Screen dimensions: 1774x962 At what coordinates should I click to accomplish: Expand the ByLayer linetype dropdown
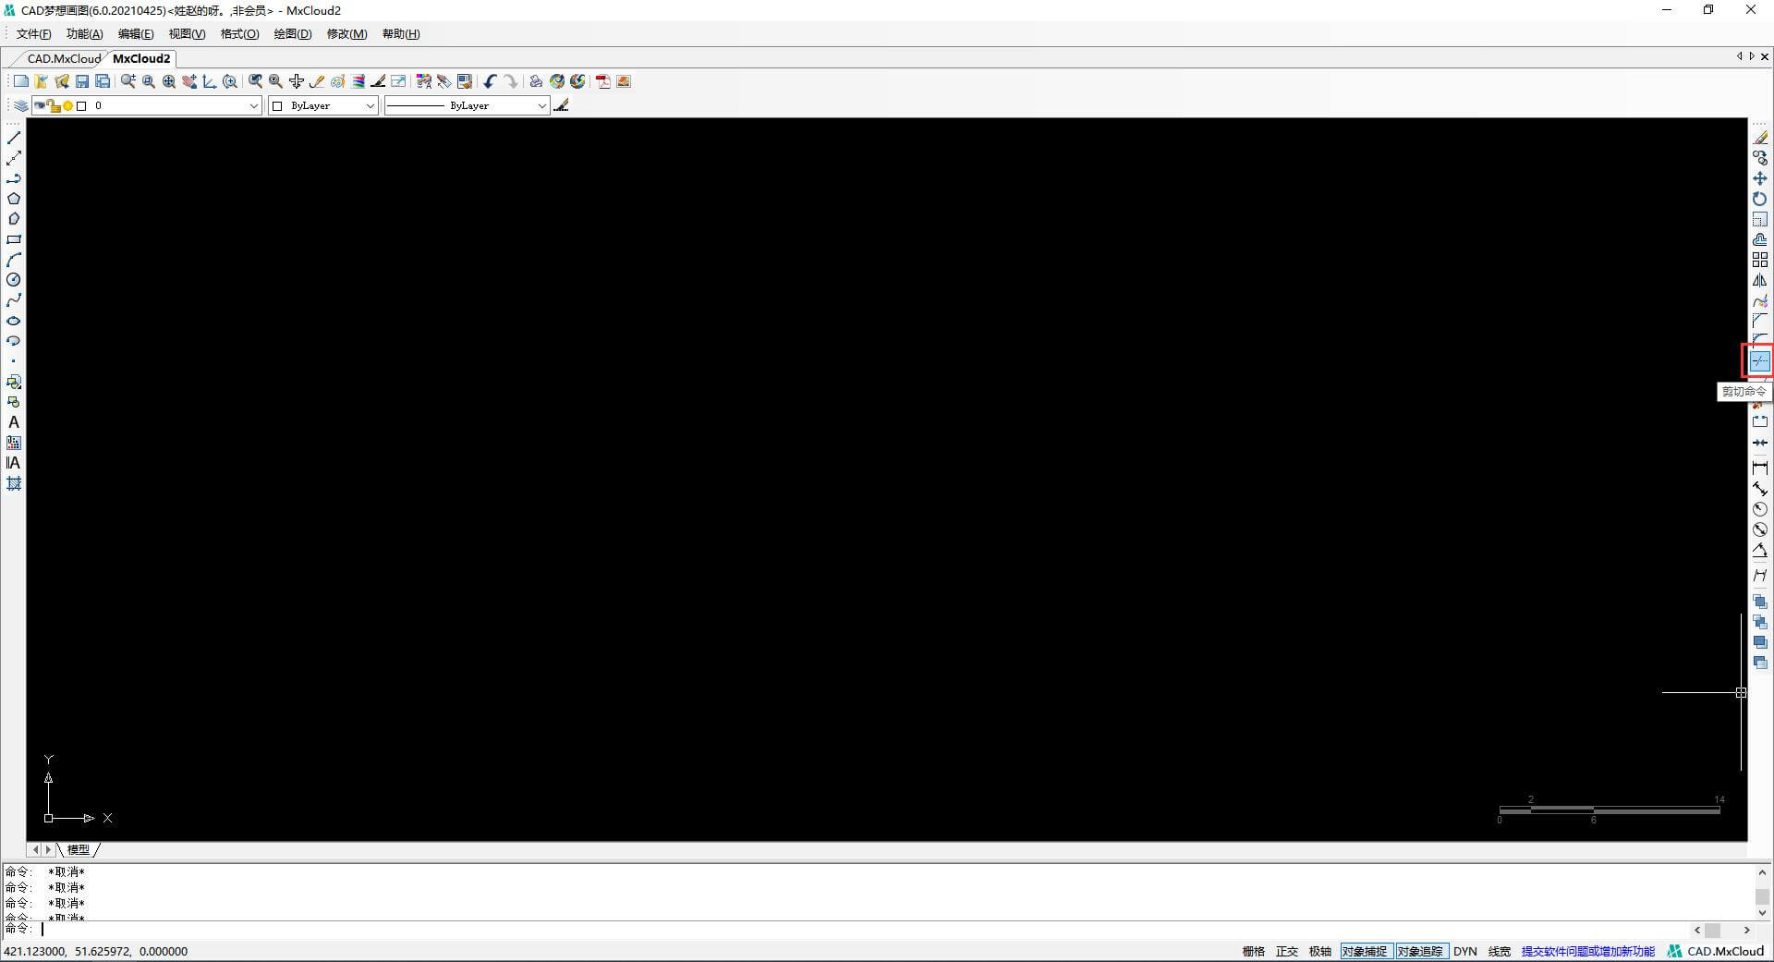(541, 106)
